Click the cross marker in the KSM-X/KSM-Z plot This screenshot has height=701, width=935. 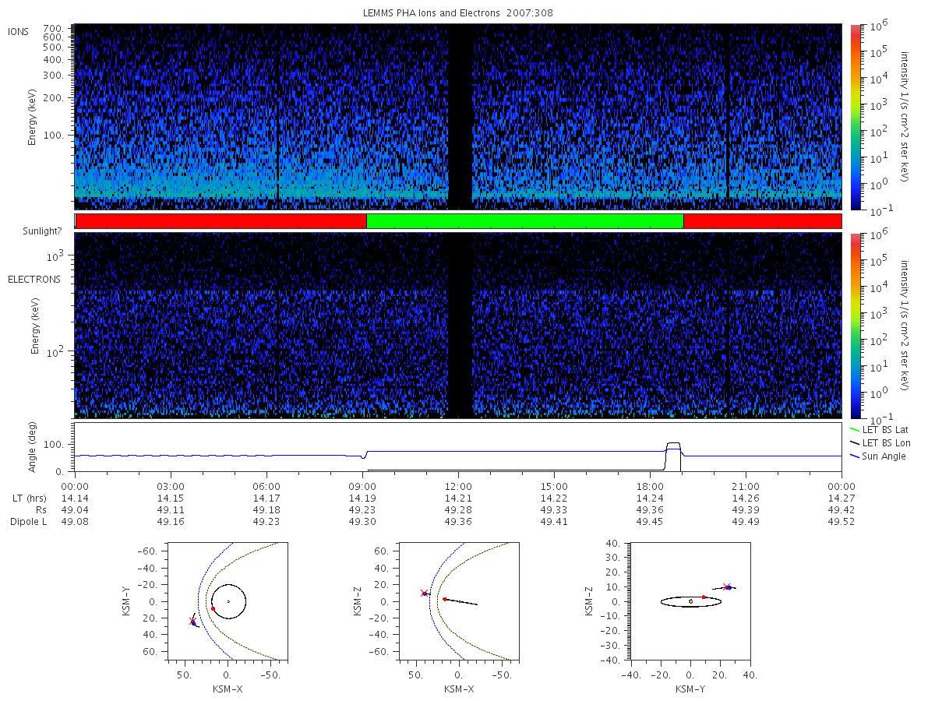(x=424, y=593)
